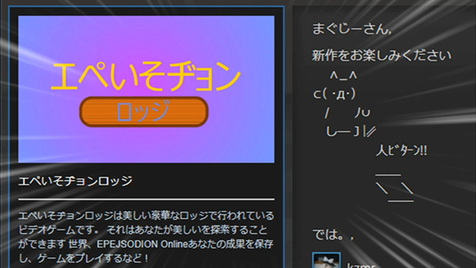Click the エぺいそヂョンロッジ title heading
The image size is (476, 268).
(75, 181)
